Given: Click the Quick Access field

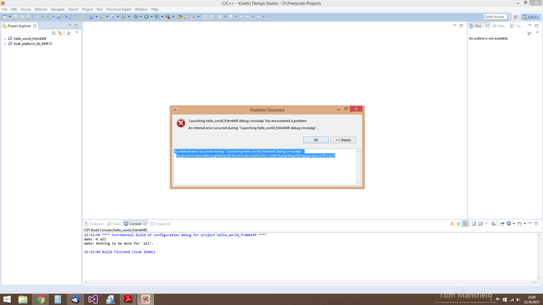Looking at the screenshot, I should (495, 17).
